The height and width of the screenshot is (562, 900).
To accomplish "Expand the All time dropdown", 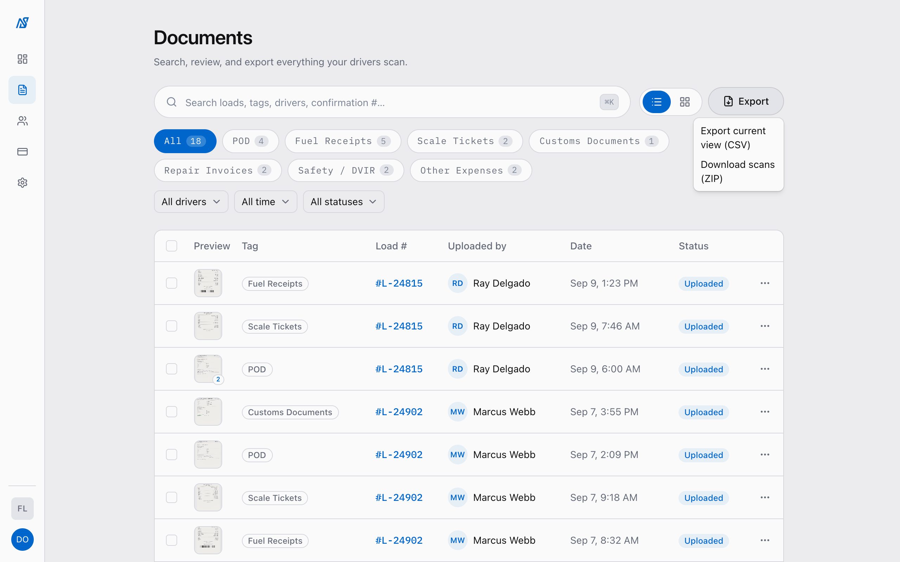I will pos(265,202).
